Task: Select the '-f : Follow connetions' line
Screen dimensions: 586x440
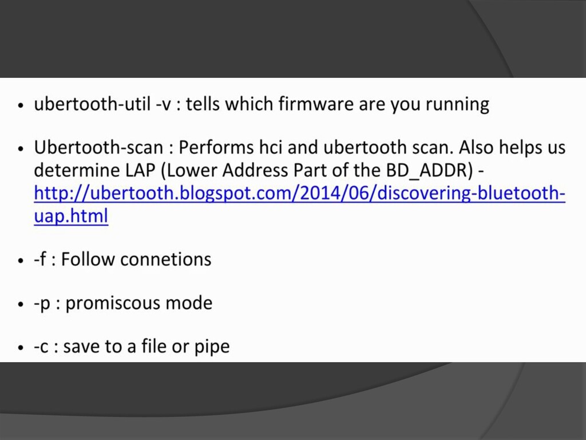Action: click(122, 260)
